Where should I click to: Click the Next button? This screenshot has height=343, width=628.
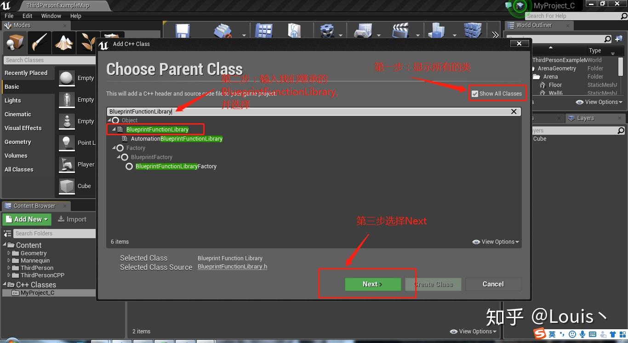coord(372,284)
